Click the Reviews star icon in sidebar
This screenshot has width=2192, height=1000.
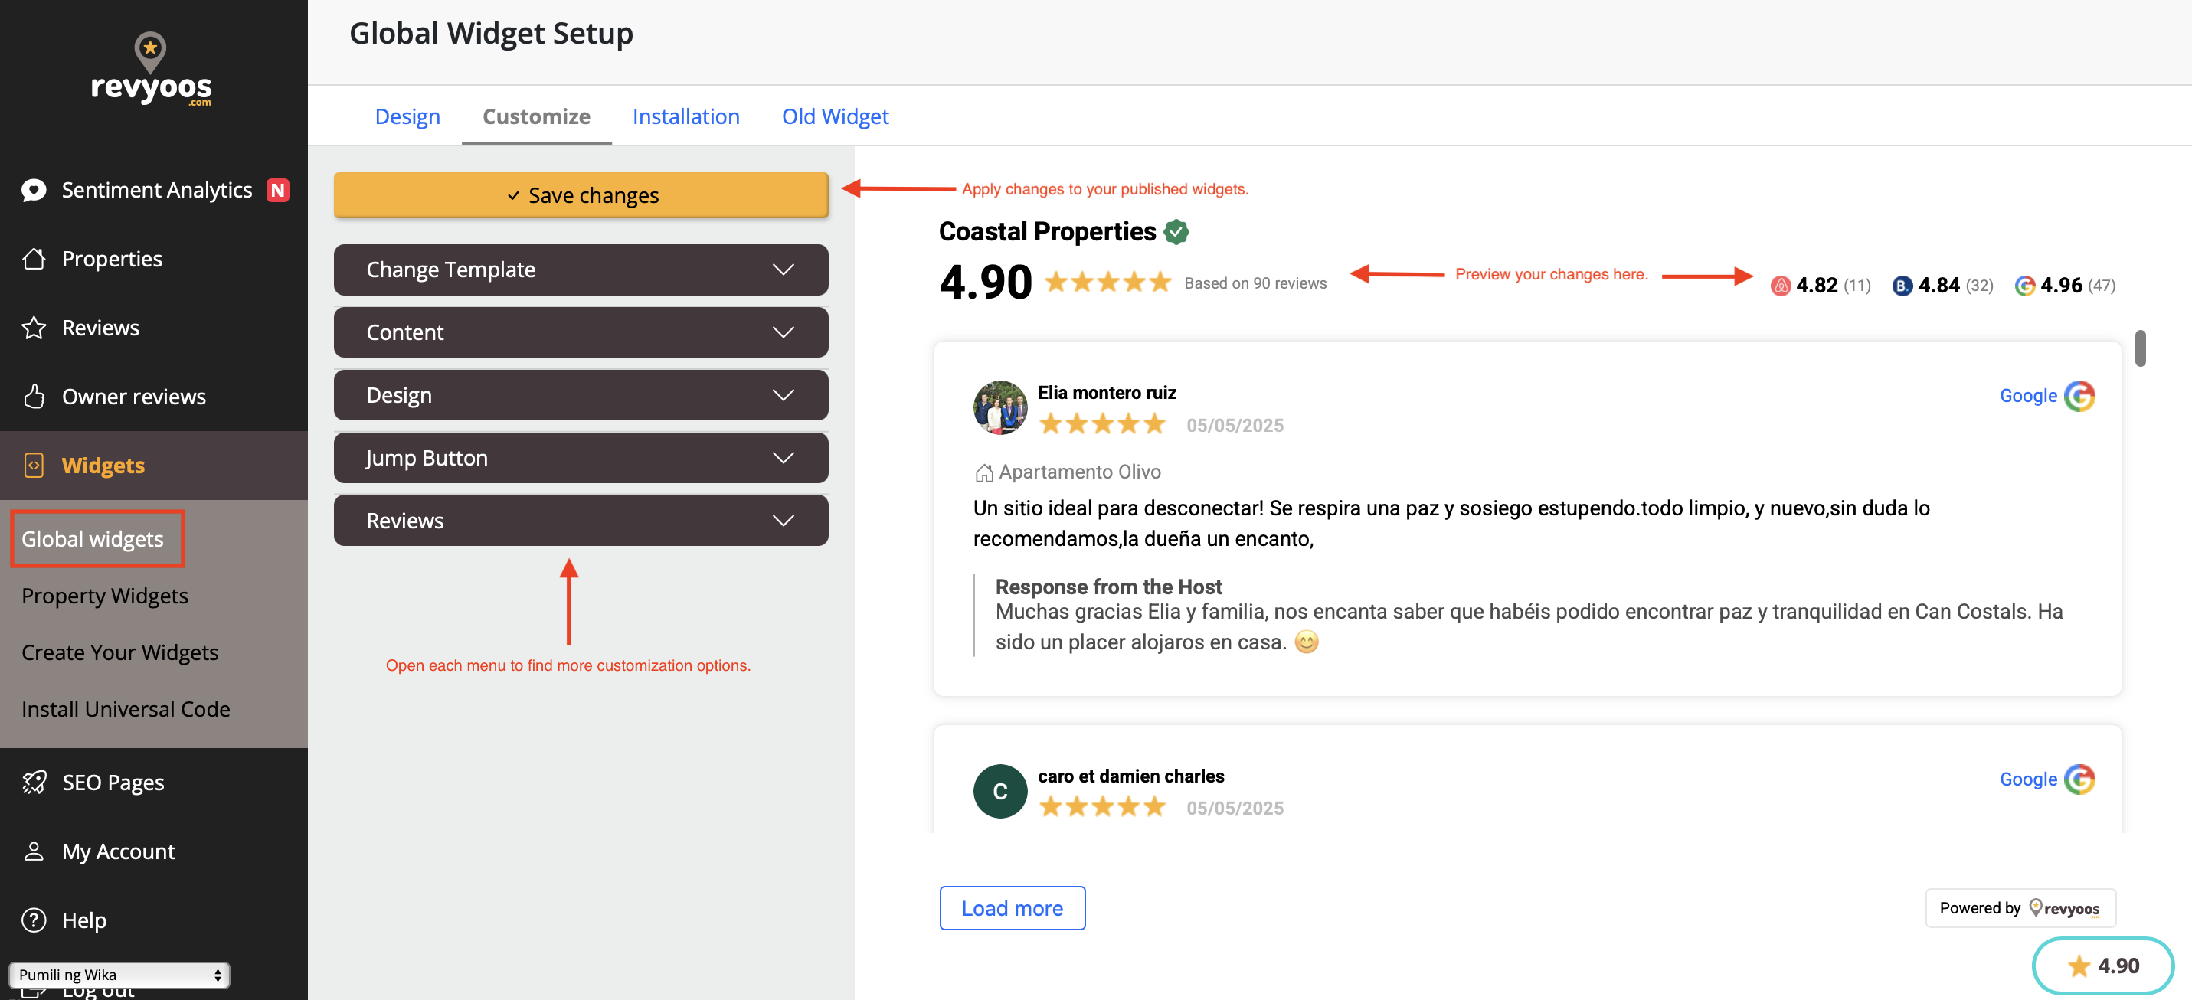(x=33, y=328)
